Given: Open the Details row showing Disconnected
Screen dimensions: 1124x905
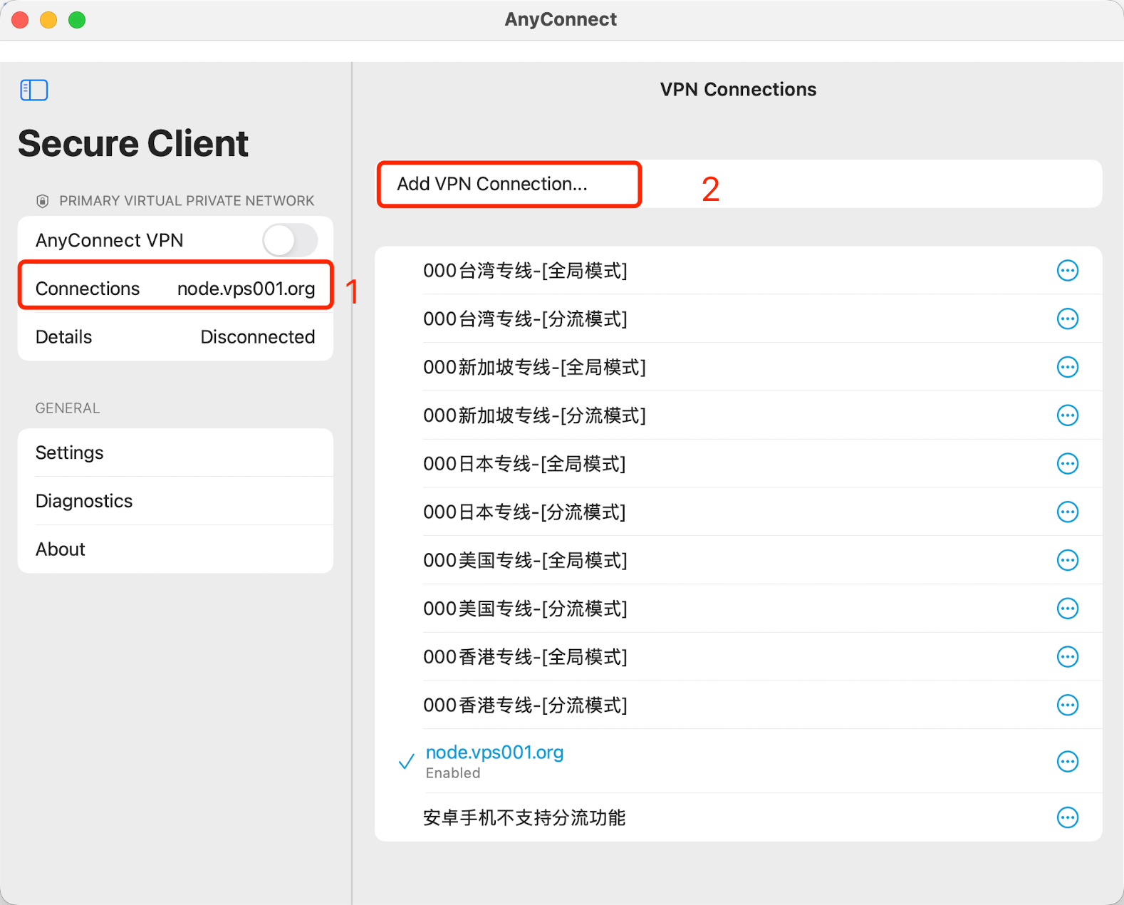Looking at the screenshot, I should tap(175, 337).
